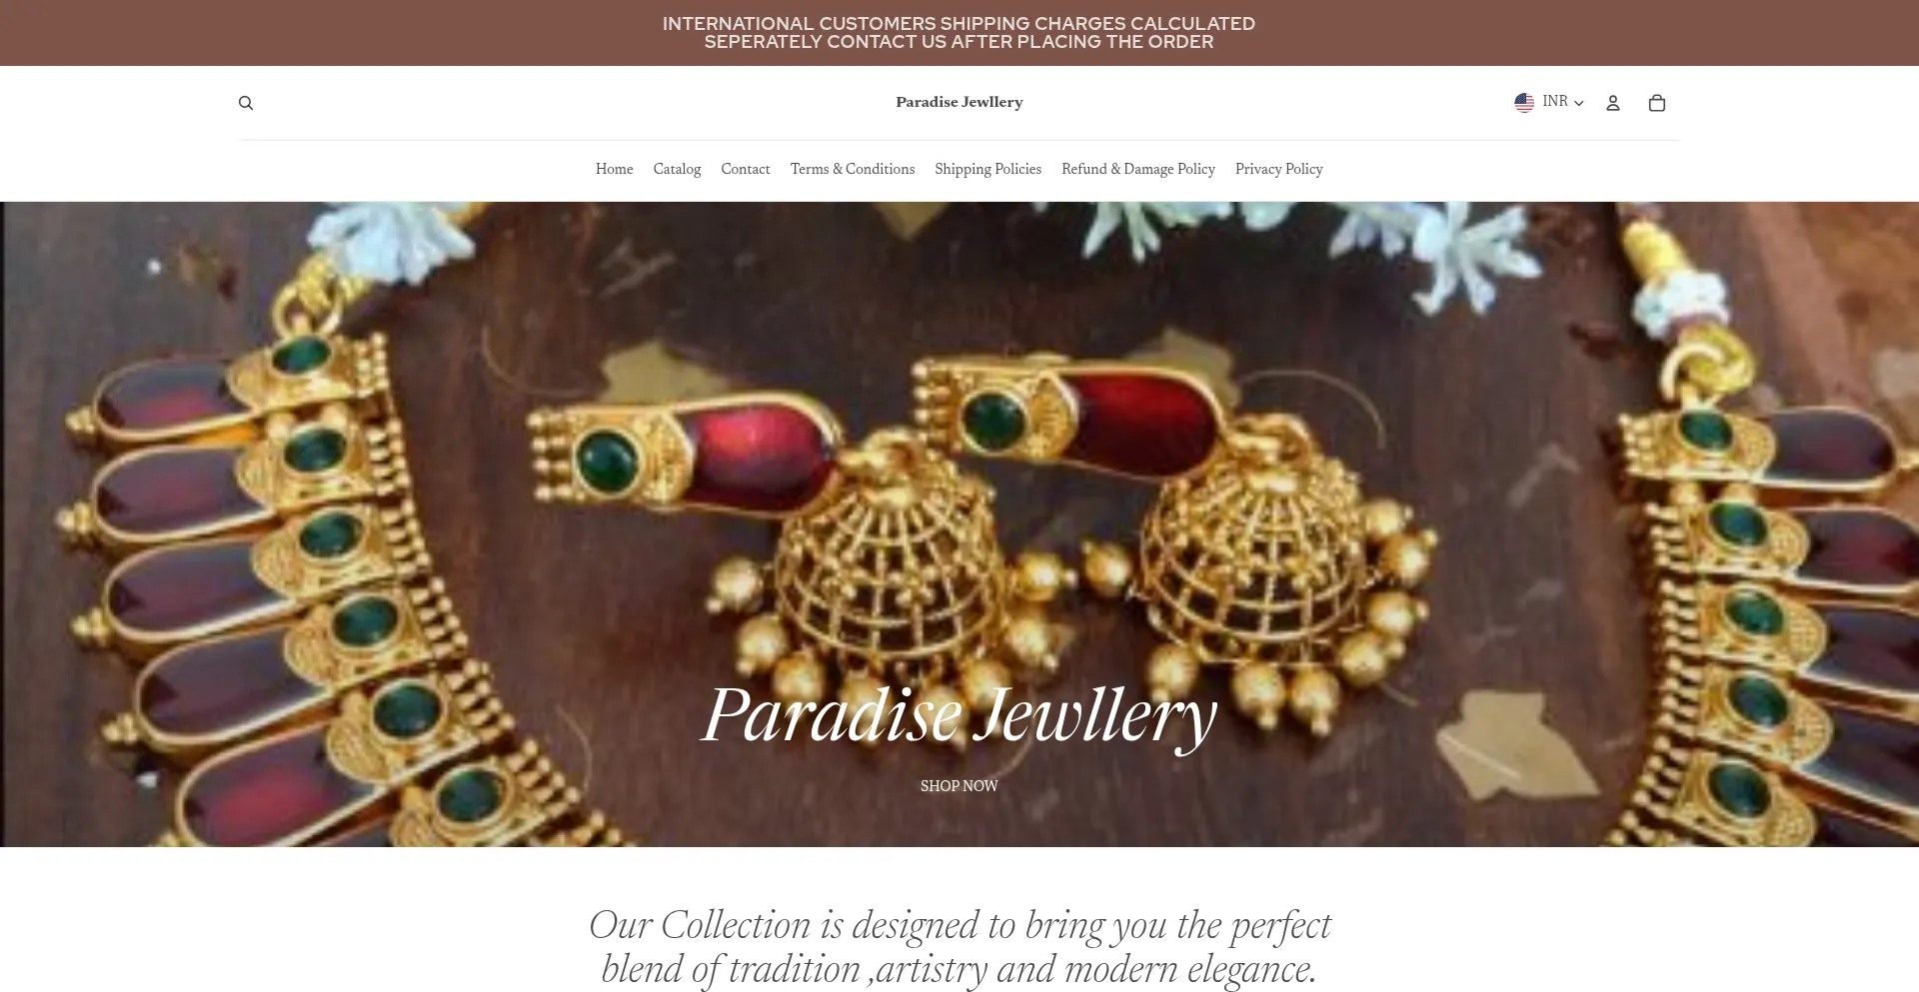Screen dimensions: 1919x992
Task: Open the Contact page link
Action: (x=746, y=169)
